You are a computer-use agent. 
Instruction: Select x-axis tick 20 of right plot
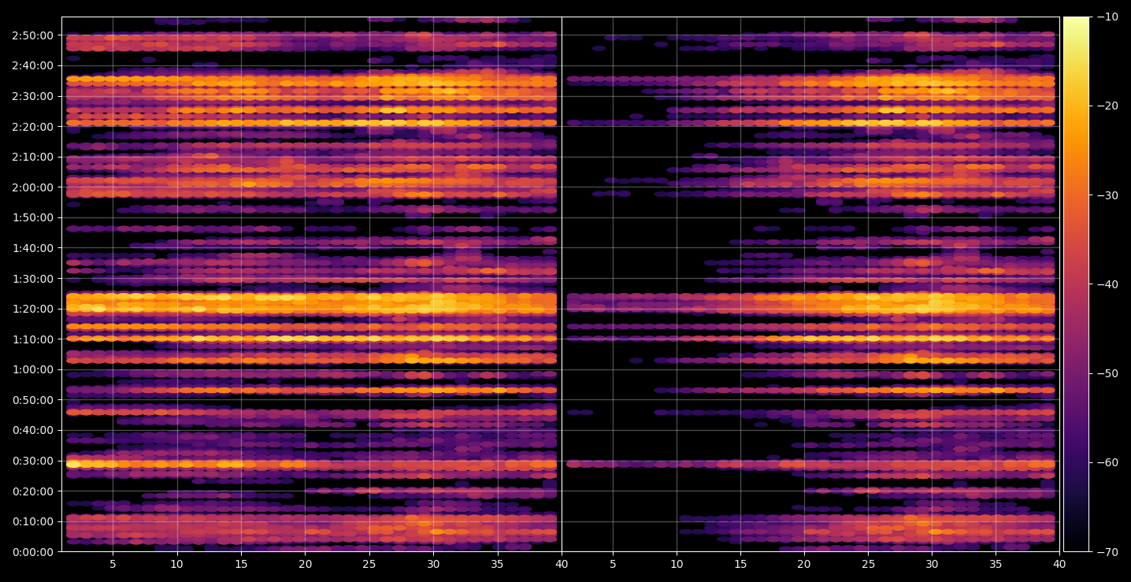(x=804, y=564)
